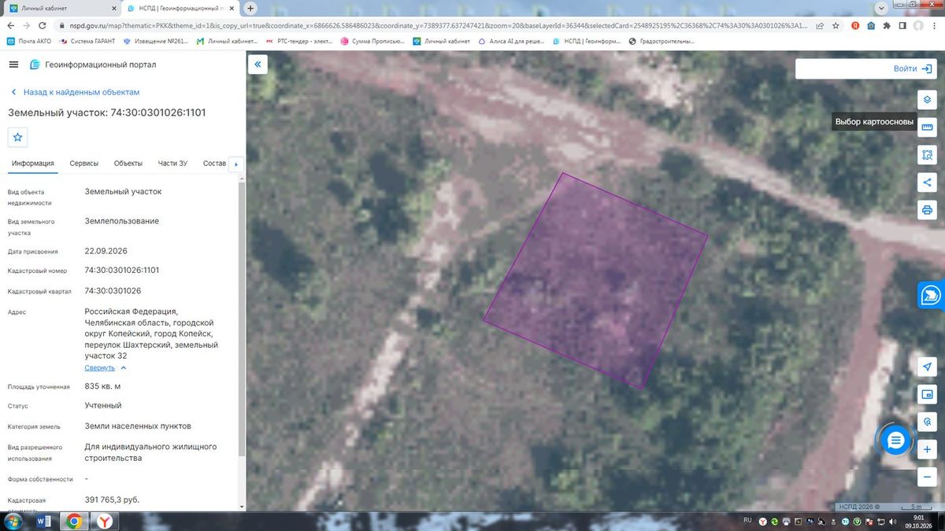Open the blue feedback widget on right edge
This screenshot has width=945, height=531.
coord(932,294)
